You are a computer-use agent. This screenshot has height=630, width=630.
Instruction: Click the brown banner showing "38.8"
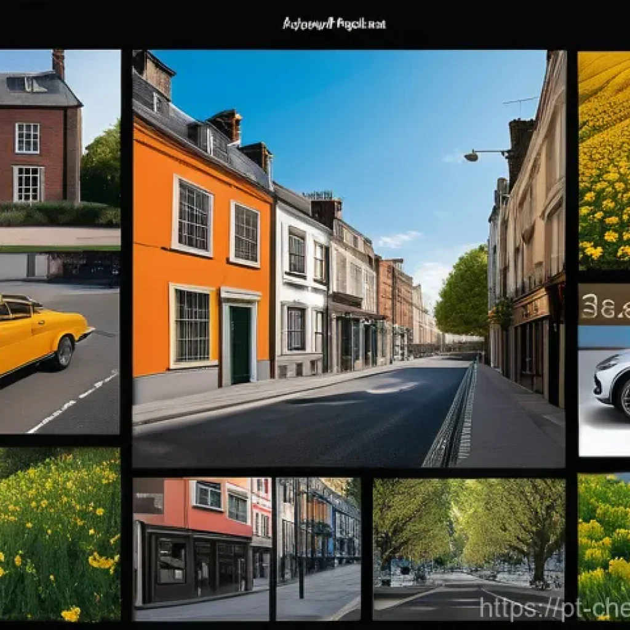click(x=604, y=305)
